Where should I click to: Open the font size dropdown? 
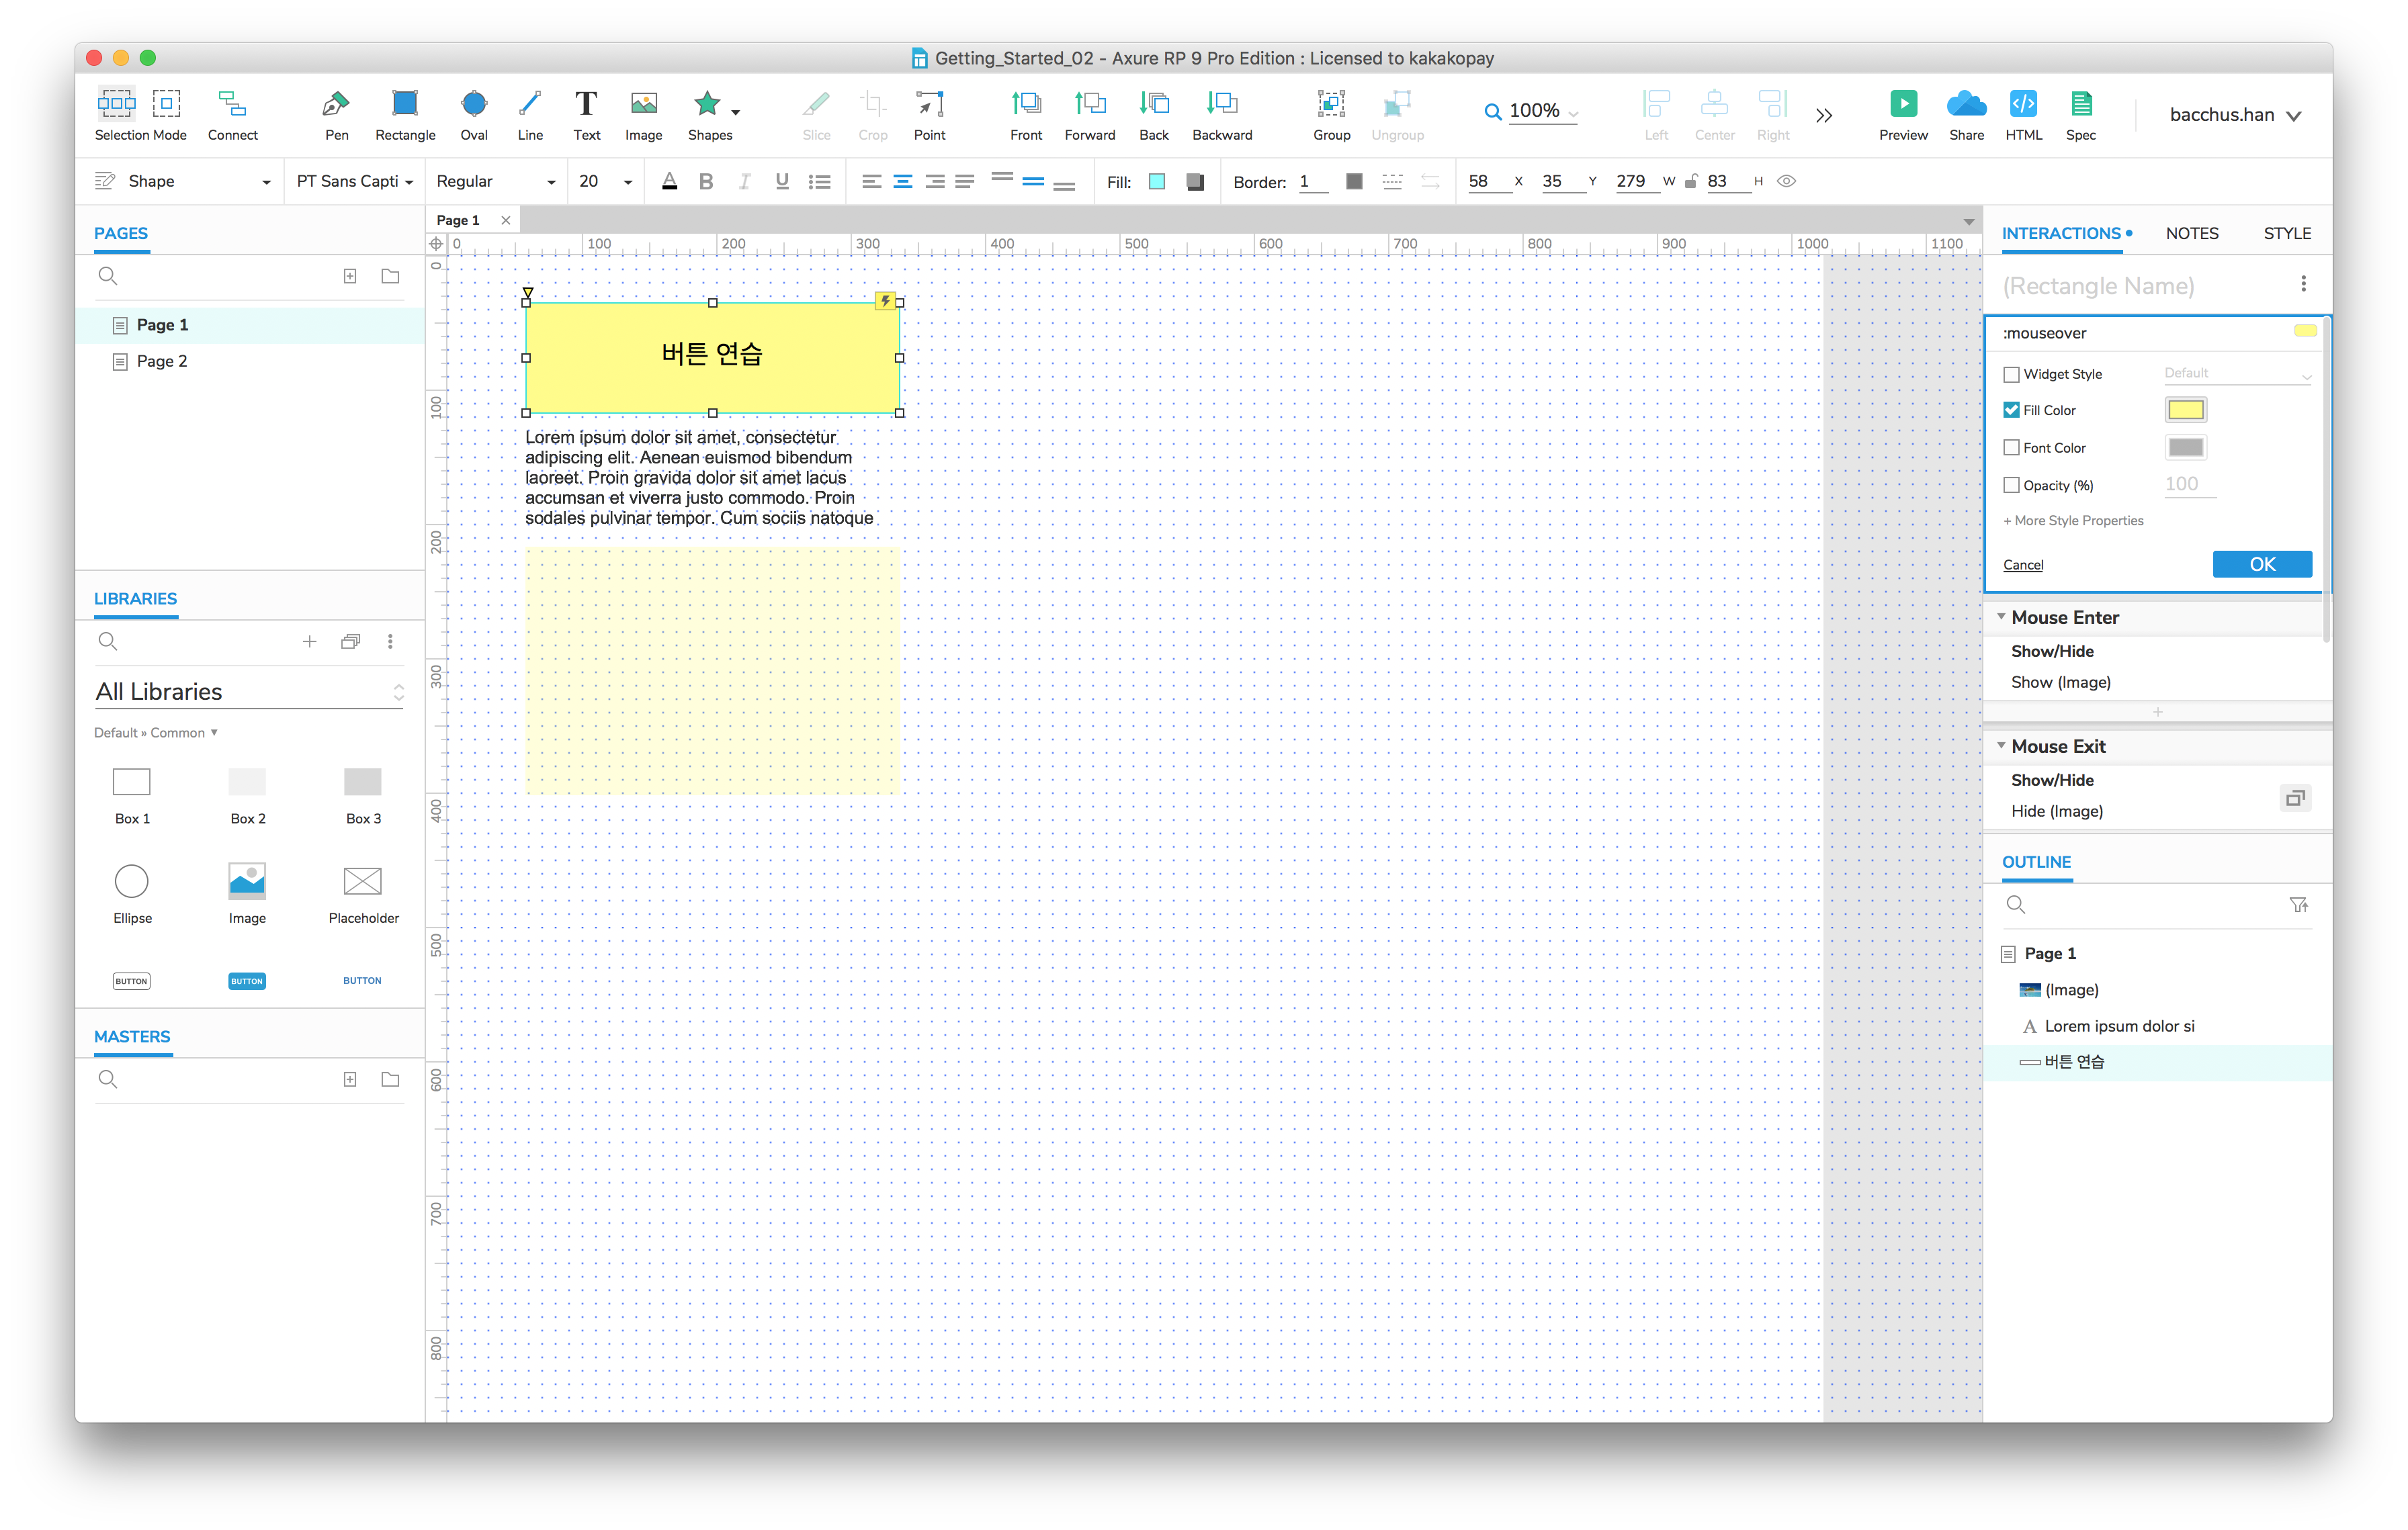point(628,182)
